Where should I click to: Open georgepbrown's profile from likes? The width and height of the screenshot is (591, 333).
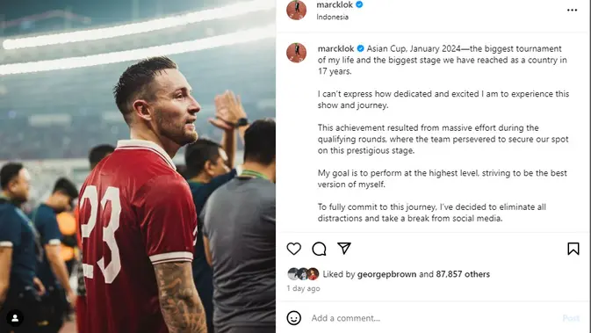386,274
